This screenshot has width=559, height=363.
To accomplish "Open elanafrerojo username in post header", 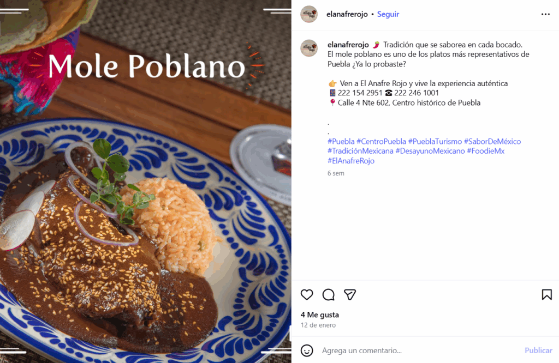I will (347, 14).
